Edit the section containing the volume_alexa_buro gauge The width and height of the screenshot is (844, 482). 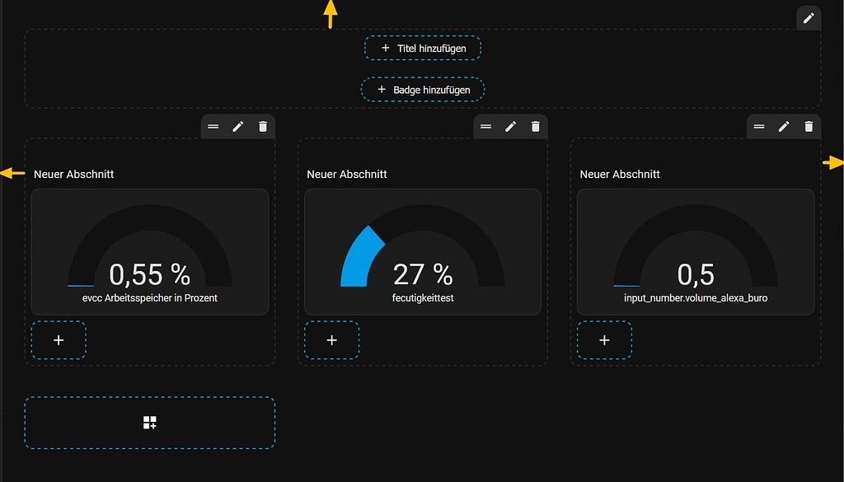[784, 126]
